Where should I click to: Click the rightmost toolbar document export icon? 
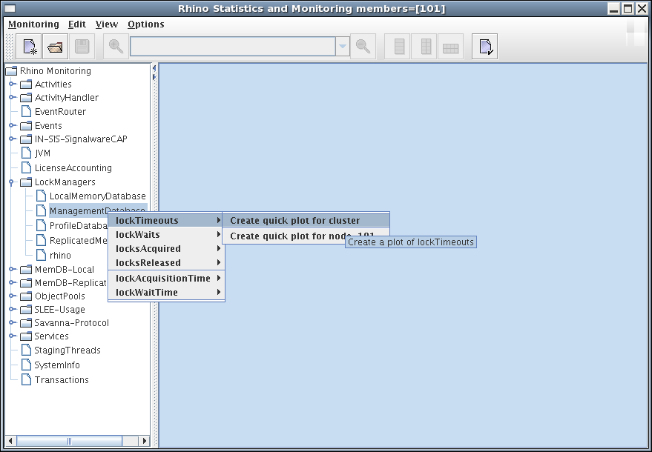(485, 47)
